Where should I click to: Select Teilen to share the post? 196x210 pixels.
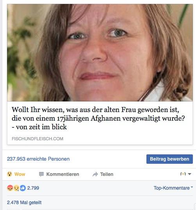[103, 174]
